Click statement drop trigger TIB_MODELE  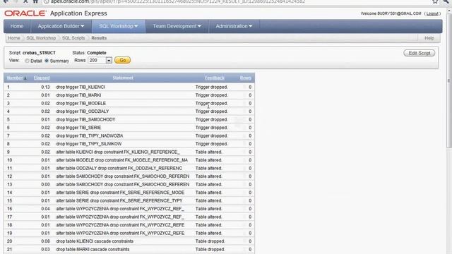(x=81, y=103)
